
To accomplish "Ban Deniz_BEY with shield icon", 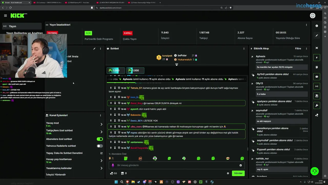I will 119,121.
